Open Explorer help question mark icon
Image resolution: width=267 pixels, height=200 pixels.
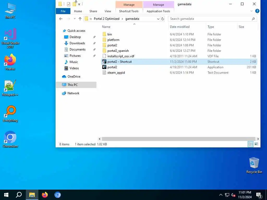pyautogui.click(x=257, y=11)
